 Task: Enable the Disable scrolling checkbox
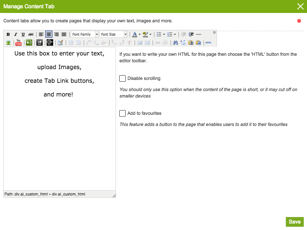coord(122,78)
